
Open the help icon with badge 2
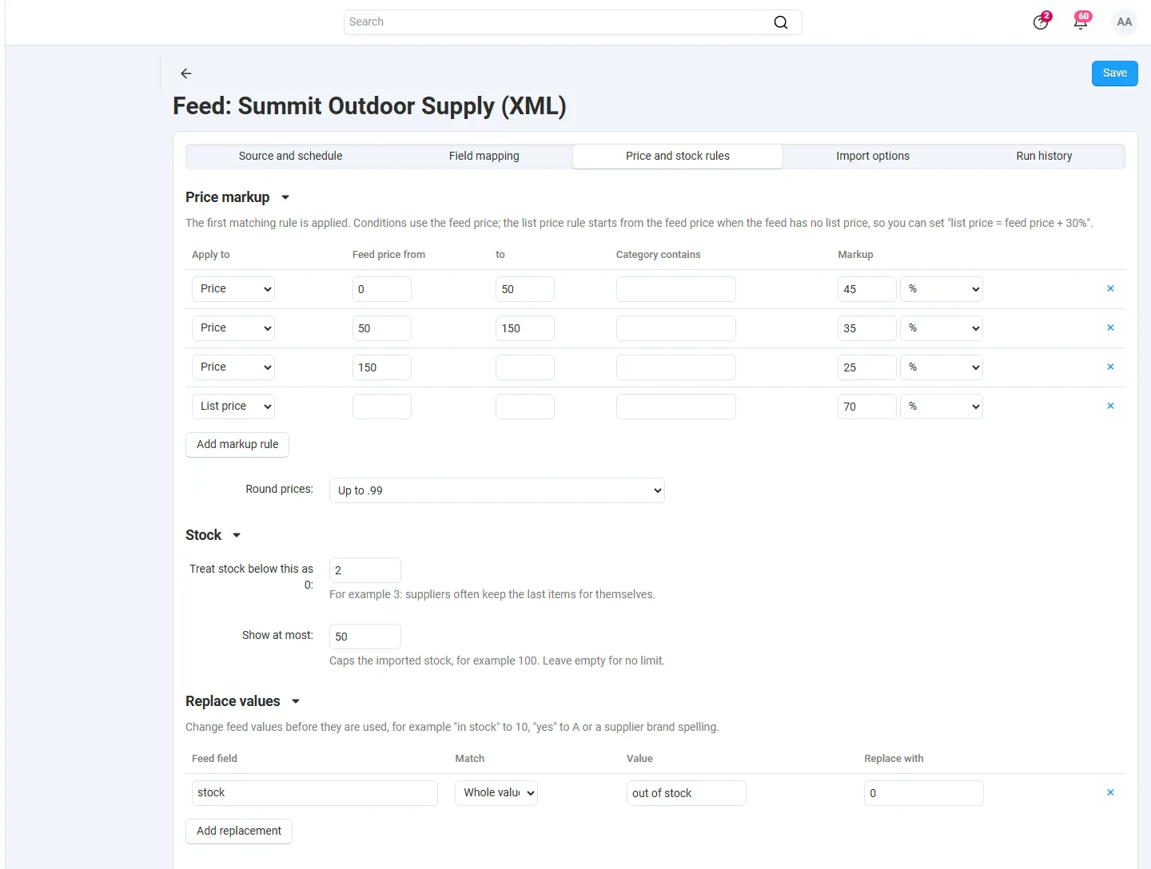click(x=1041, y=22)
